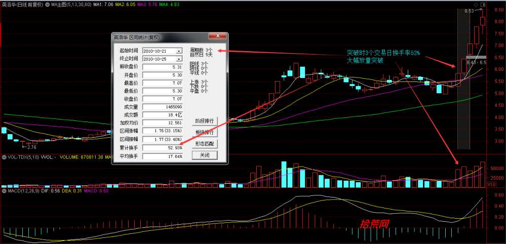
Task: Click the 板块排行 button
Action: pyautogui.click(x=205, y=133)
